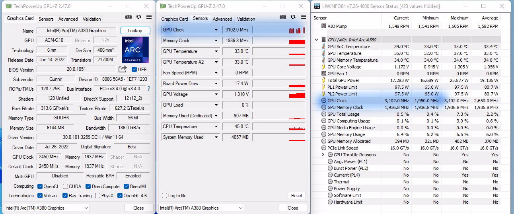Click the Reset button
514x214 pixels.
click(x=296, y=196)
